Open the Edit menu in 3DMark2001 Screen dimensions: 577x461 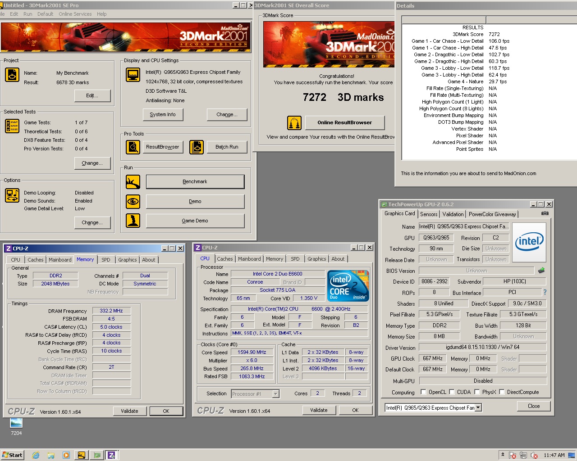click(14, 14)
